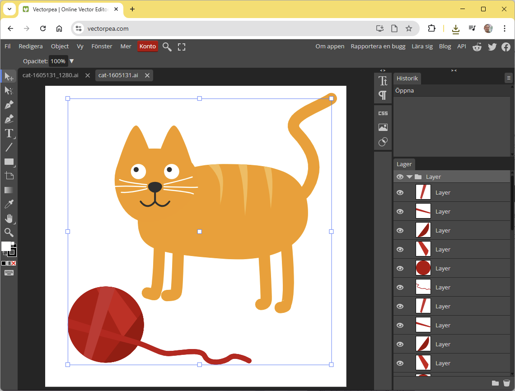Open the Paragraph panel with the ¶ icon
Image resolution: width=515 pixels, height=391 pixels.
(x=383, y=95)
